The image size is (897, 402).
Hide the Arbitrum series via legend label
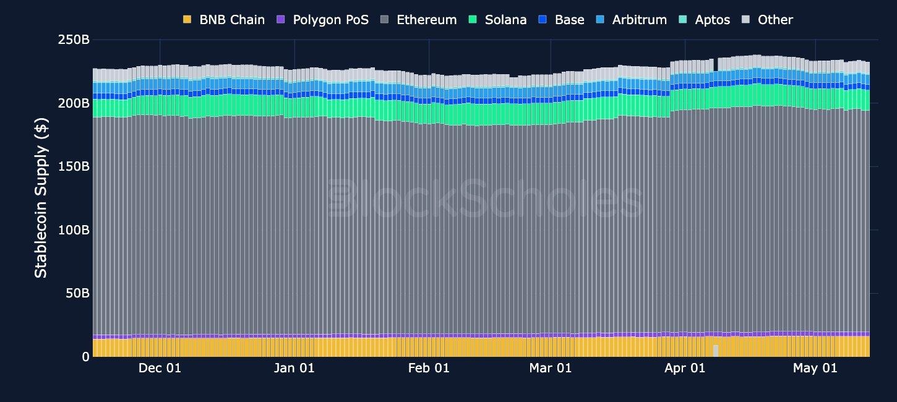click(x=640, y=20)
